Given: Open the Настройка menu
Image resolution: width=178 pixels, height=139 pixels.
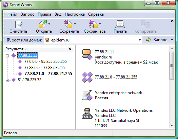Looking at the screenshot, I should (x=75, y=14).
